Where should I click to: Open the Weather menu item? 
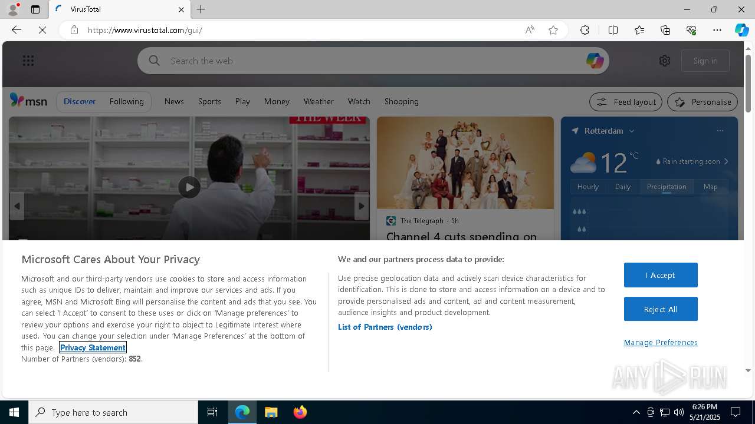[319, 101]
